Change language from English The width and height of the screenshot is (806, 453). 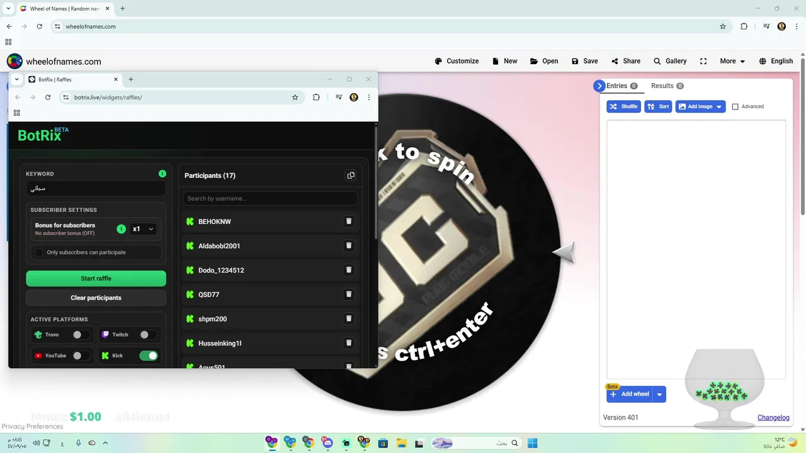coord(776,61)
